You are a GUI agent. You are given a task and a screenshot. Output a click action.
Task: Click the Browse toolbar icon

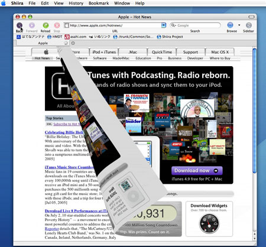[x=230, y=25]
